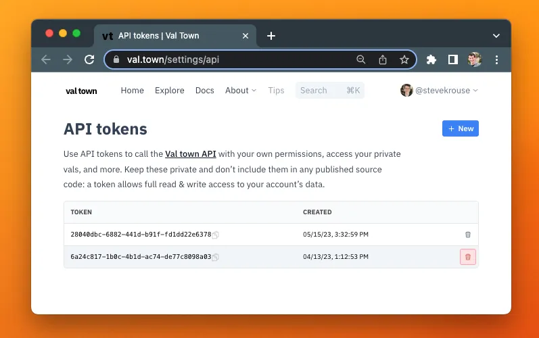Copy token starting with 6a24c817
The width and height of the screenshot is (539, 338).
point(216,258)
